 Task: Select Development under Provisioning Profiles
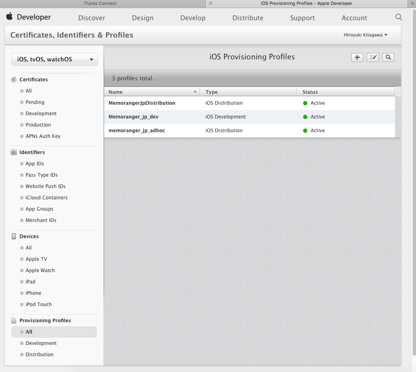click(x=41, y=343)
